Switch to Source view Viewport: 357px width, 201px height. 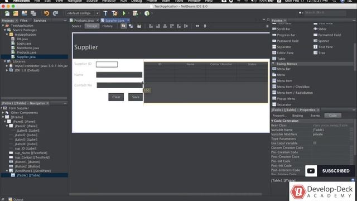coord(76,26)
